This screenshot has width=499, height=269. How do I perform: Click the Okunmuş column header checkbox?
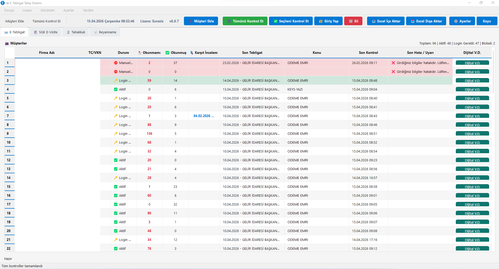[x=167, y=53]
